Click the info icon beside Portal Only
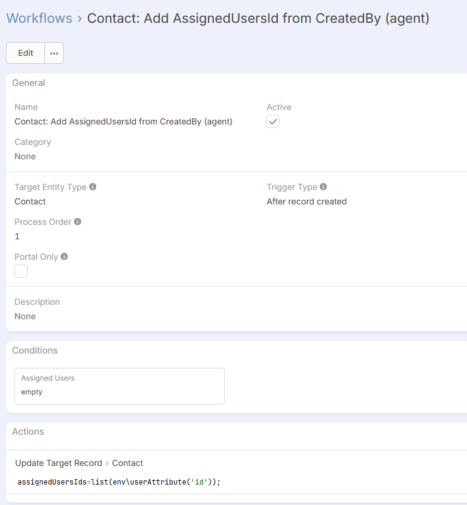The width and height of the screenshot is (467, 505). pyautogui.click(x=64, y=257)
